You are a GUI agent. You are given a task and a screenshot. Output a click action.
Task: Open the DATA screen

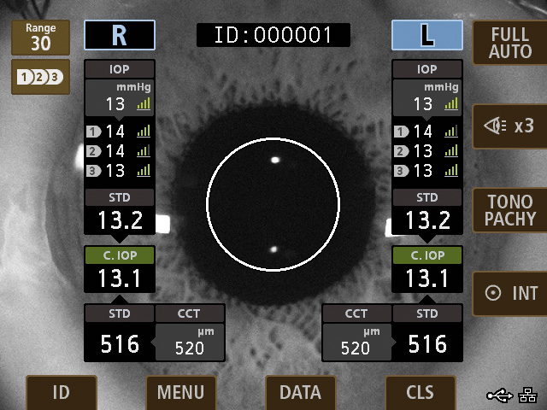pyautogui.click(x=300, y=392)
